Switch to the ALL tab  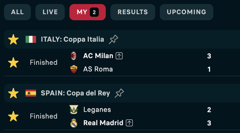point(17,12)
